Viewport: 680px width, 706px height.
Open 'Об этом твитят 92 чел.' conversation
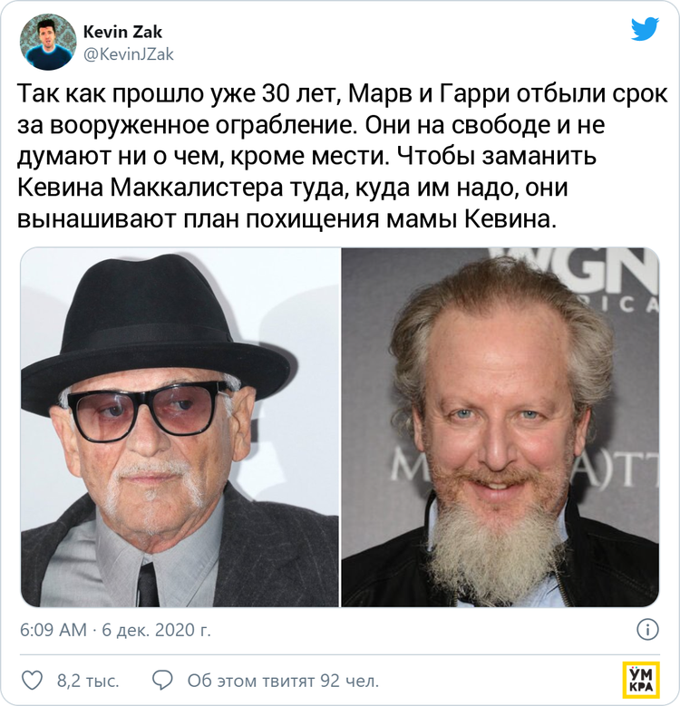[283, 681]
